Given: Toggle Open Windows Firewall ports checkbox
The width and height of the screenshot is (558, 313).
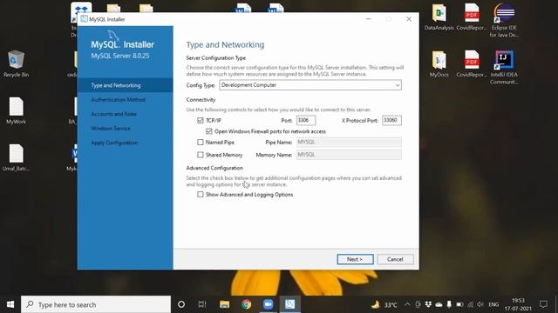Looking at the screenshot, I should pyautogui.click(x=209, y=131).
